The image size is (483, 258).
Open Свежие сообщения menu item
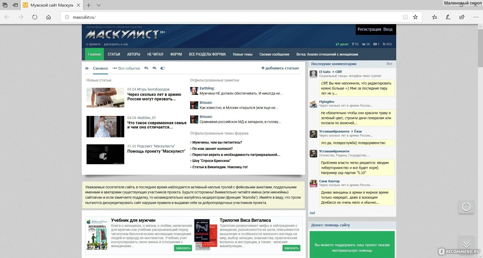(x=274, y=54)
